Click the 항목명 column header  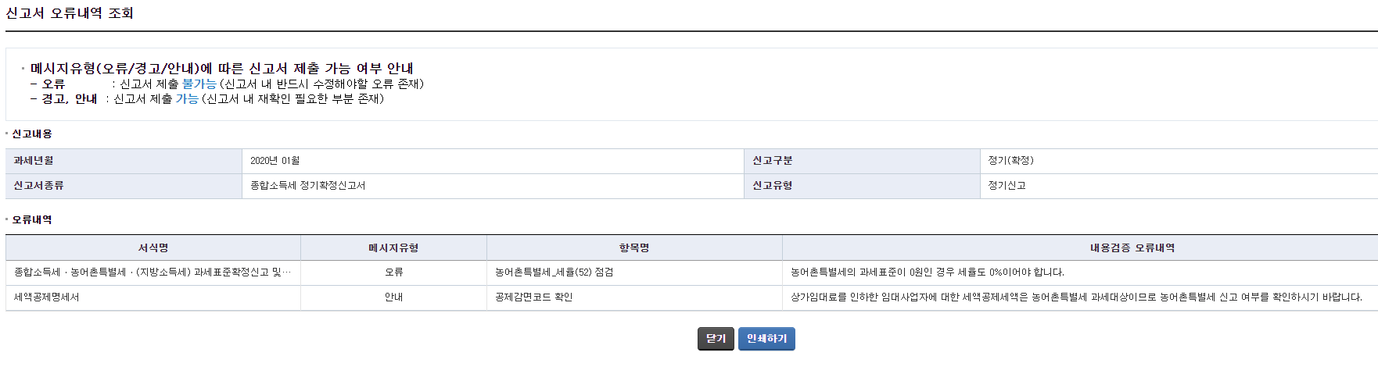pyautogui.click(x=634, y=248)
